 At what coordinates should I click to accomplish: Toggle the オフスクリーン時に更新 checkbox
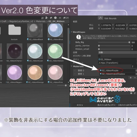coord(99,56)
